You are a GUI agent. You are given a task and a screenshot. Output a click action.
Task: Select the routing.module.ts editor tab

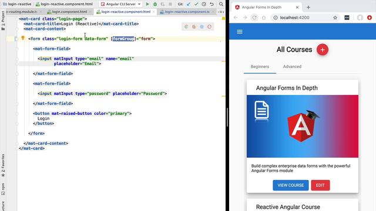pyautogui.click(x=22, y=12)
